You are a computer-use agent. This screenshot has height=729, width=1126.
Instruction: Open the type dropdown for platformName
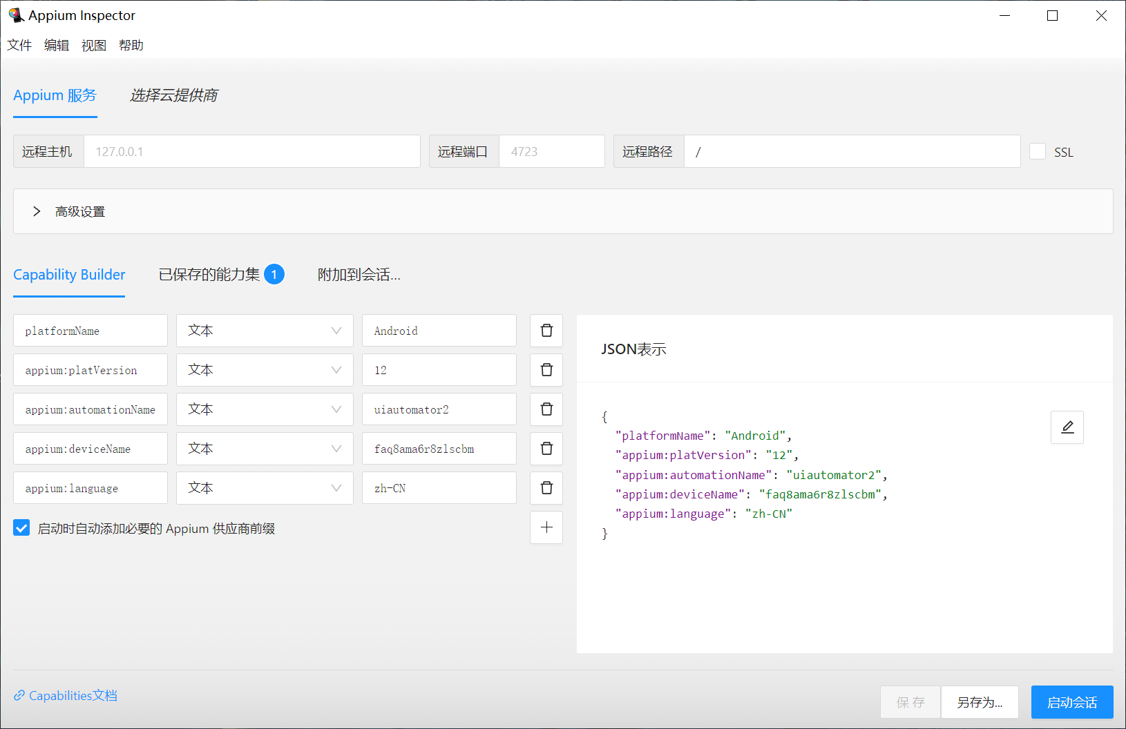[x=265, y=331]
